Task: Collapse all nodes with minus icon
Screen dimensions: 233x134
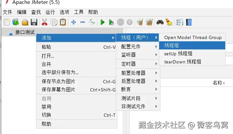Action: [x=82, y=22]
